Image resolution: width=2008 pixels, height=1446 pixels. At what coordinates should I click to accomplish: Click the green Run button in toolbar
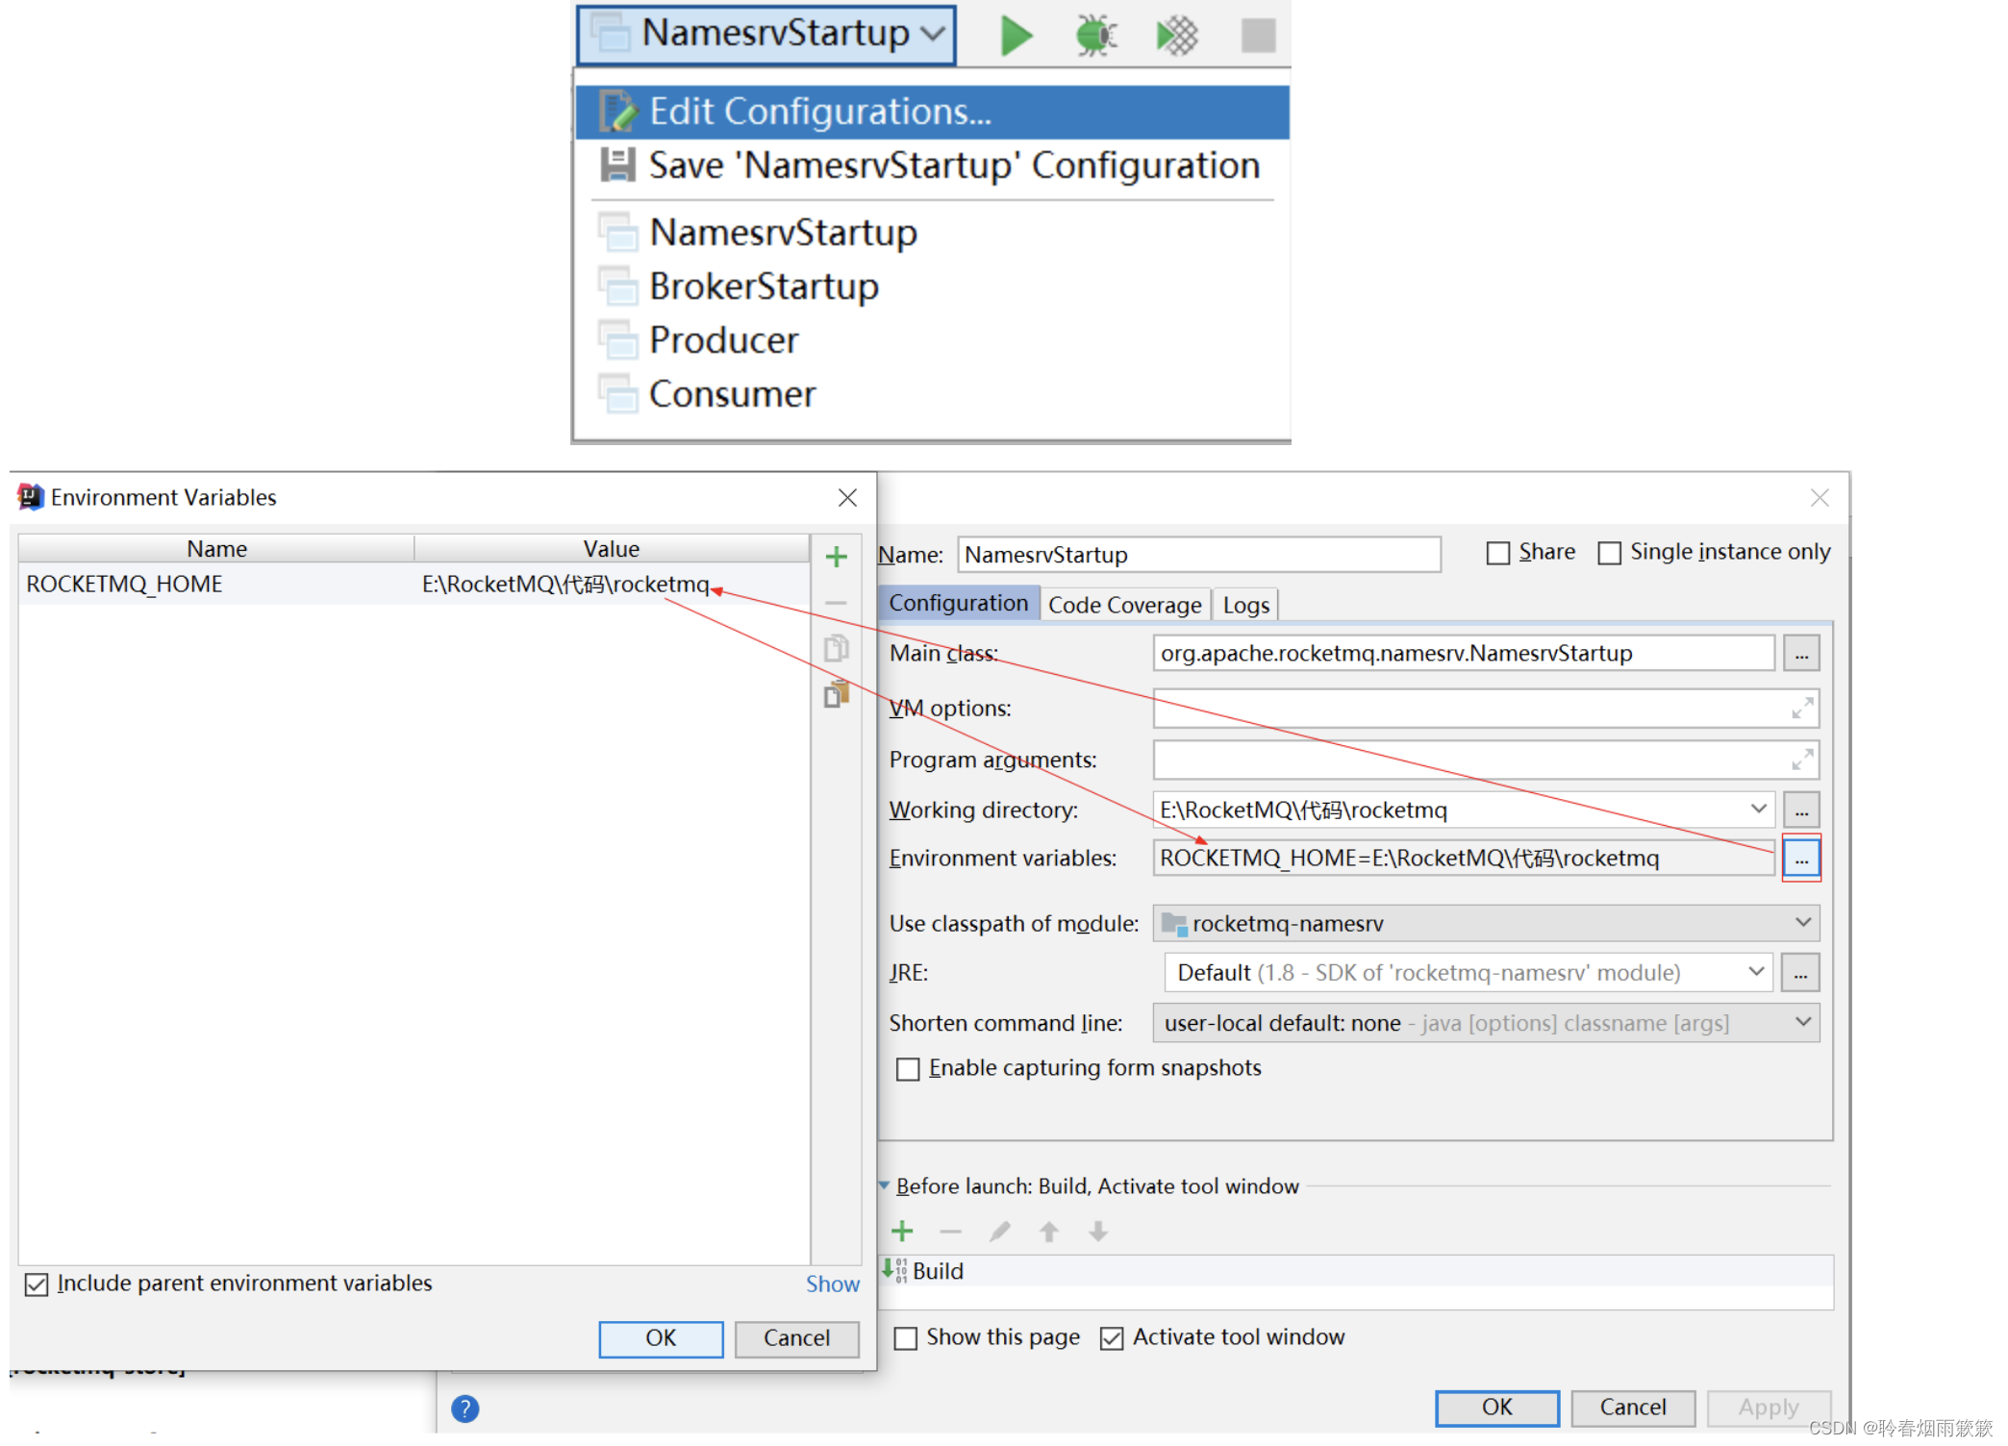pyautogui.click(x=1016, y=36)
